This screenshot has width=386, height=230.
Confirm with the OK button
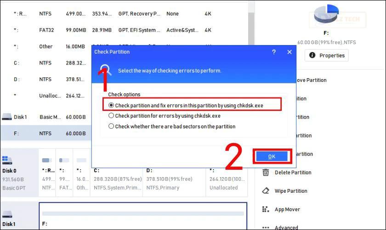272,156
